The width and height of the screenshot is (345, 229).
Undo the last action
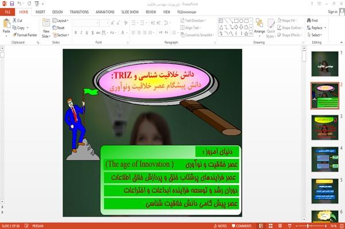pos(20,3)
